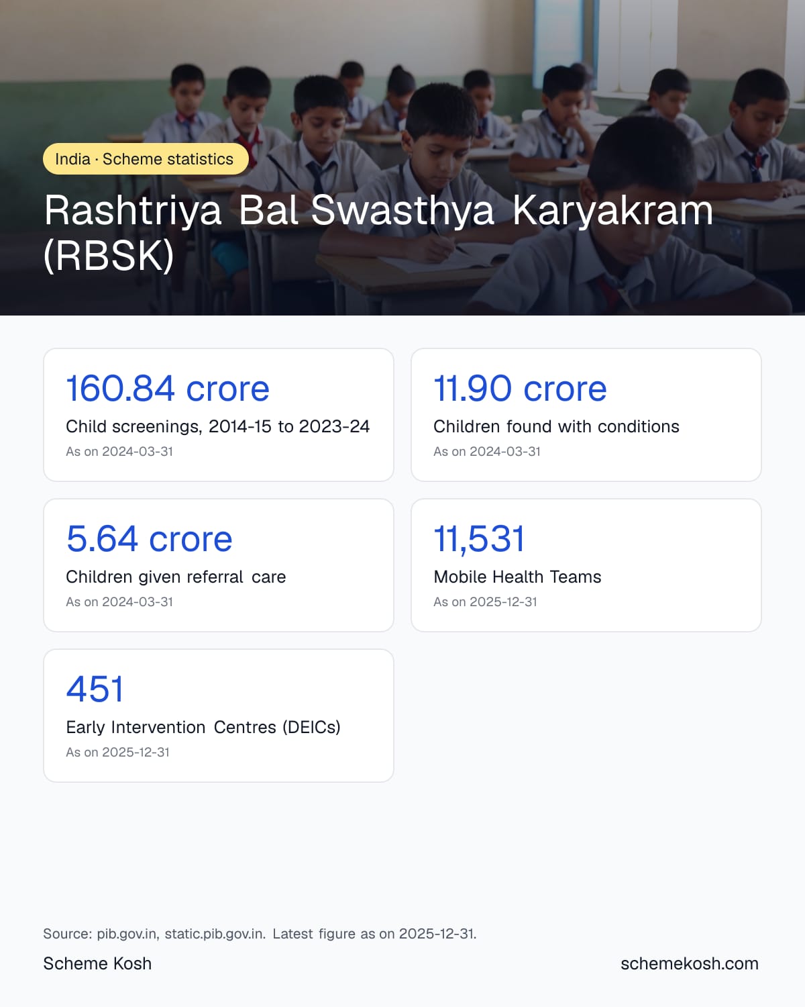Click the date under the Child screenings label
This screenshot has height=1007, width=805.
click(119, 452)
